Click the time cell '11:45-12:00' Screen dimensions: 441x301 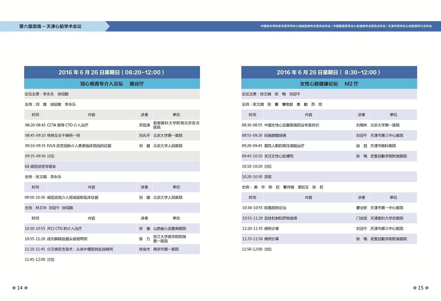click(35, 260)
